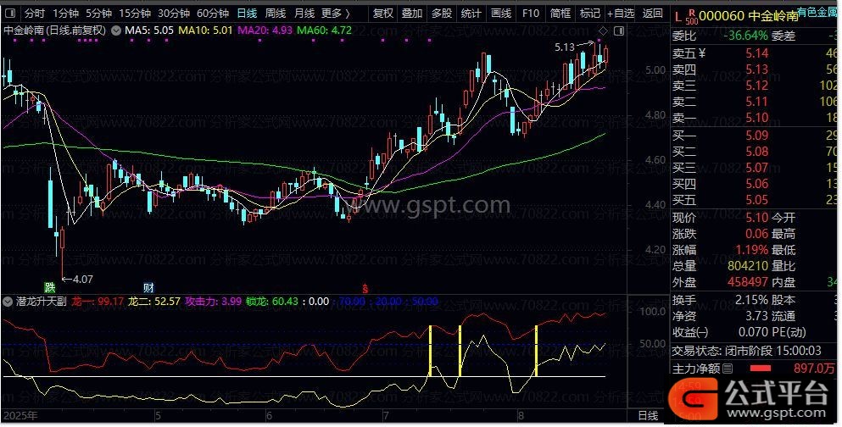Image resolution: width=842 pixels, height=427 pixels.
Task: Click the diamond icon above the chart
Action: coord(603,30)
